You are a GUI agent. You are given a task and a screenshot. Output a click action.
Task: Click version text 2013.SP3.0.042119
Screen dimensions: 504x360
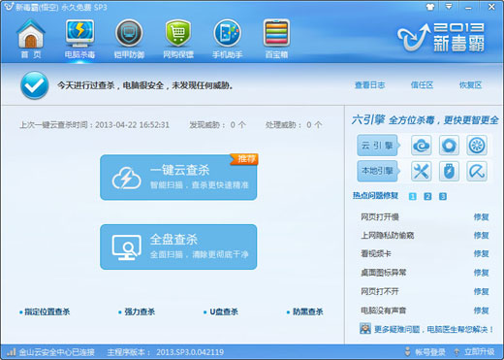pyautogui.click(x=190, y=352)
